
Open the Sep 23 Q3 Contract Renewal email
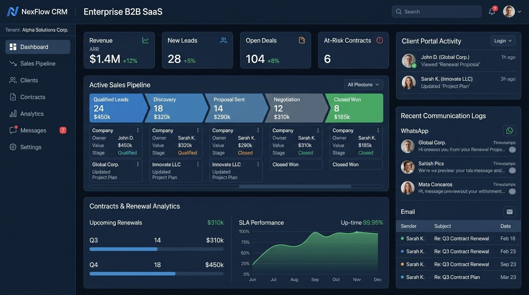[458, 264]
